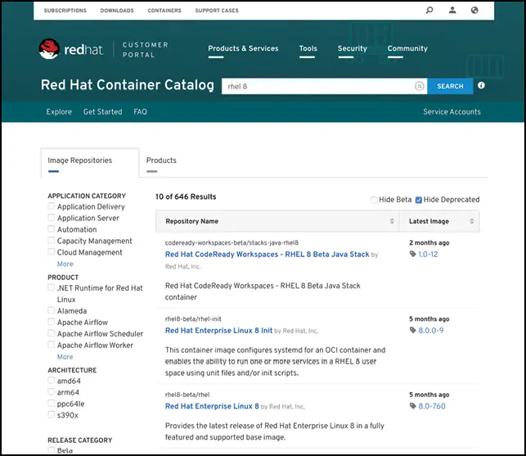Clear the search field with the X icon
The height and width of the screenshot is (456, 526).
[419, 86]
